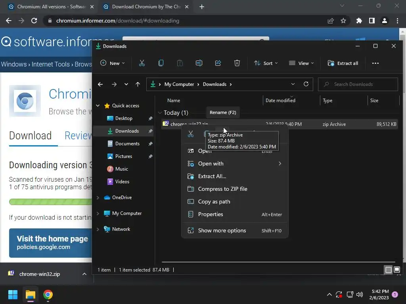Viewport: 406px width, 304px height.
Task: Refresh the Downloads folder view
Action: pos(306,84)
